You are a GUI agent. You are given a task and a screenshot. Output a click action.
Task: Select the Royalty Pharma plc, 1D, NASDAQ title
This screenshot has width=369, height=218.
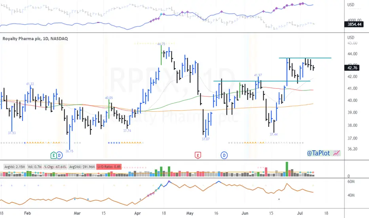35,39
